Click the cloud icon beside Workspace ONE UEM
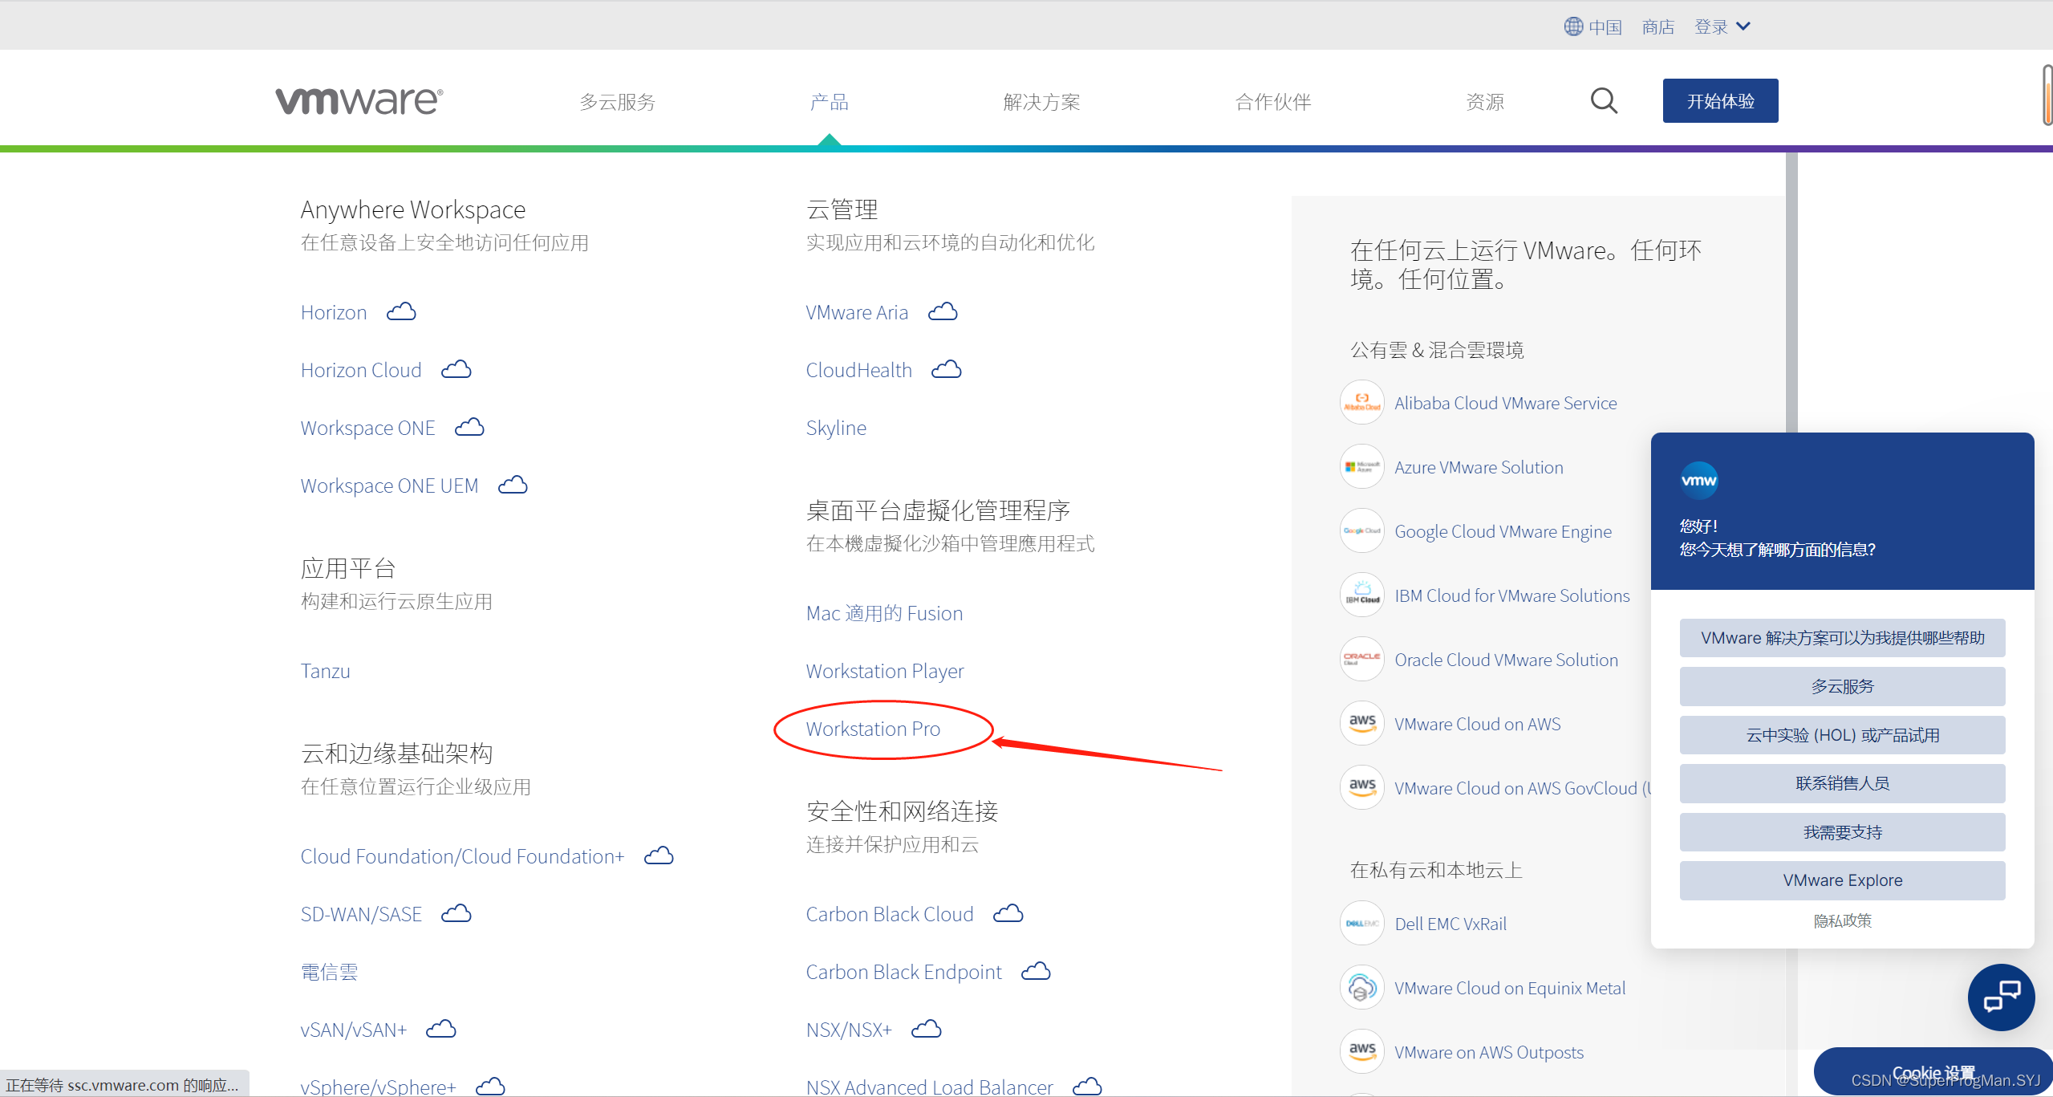2053x1097 pixels. 513,485
